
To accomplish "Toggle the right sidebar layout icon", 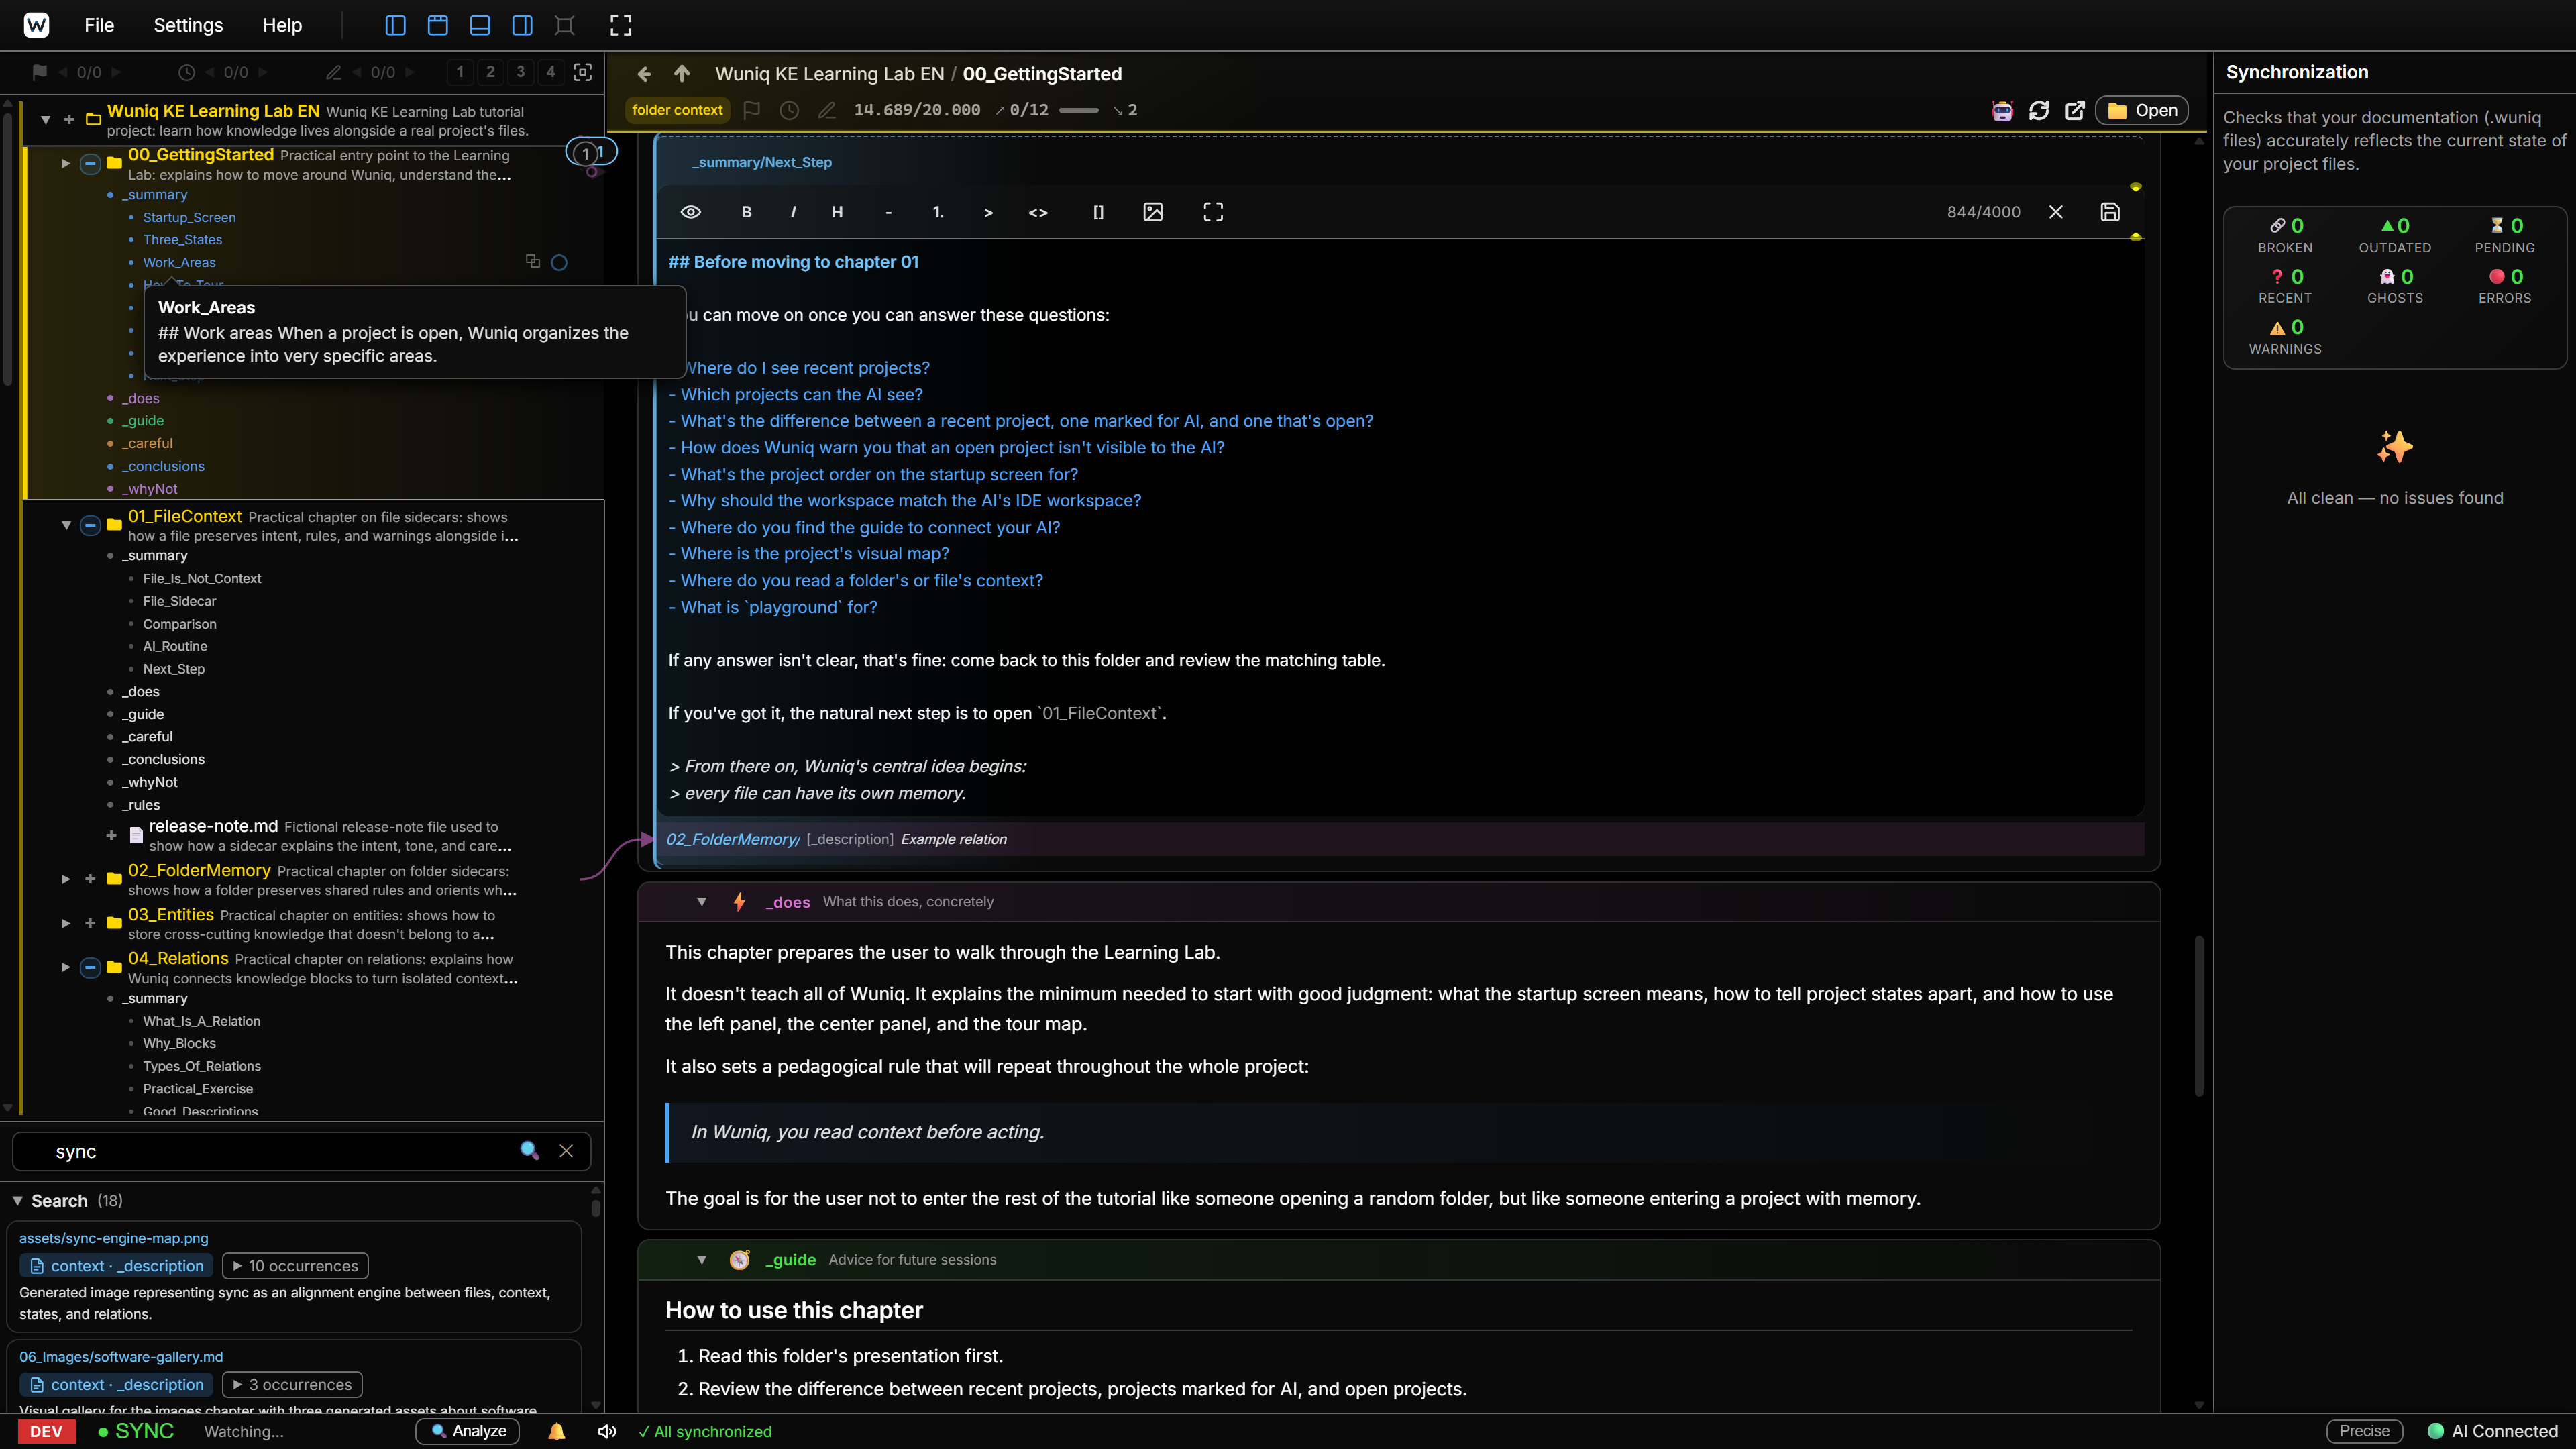I will [522, 25].
